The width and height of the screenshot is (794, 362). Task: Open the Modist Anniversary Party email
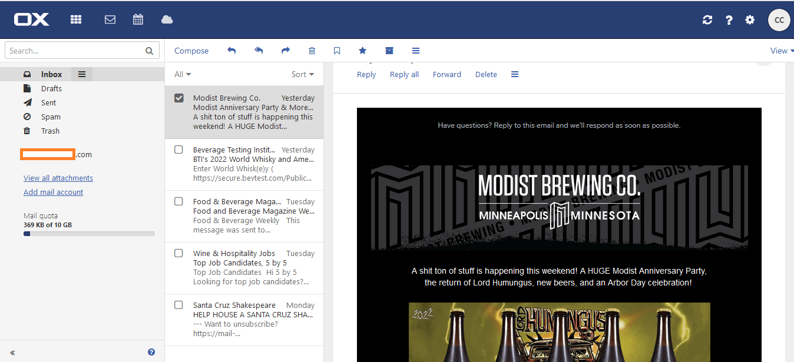pos(244,112)
